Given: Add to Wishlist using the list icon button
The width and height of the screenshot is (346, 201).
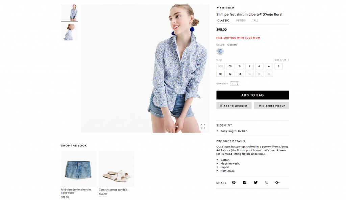Looking at the screenshot, I should [234, 106].
